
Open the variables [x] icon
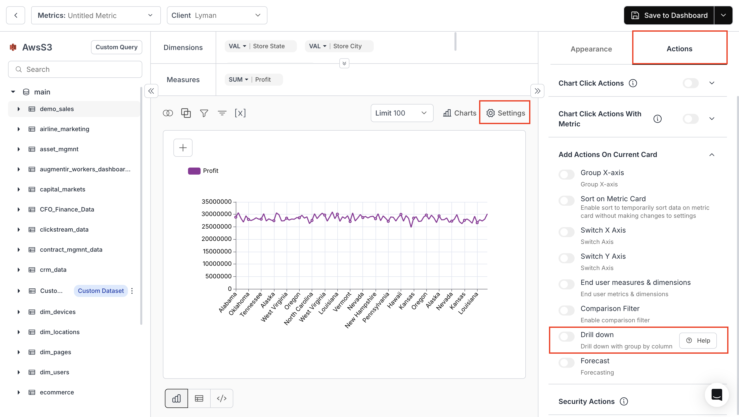click(x=240, y=113)
